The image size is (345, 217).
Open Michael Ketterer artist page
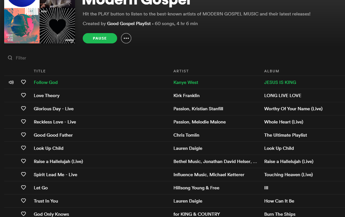click(x=227, y=175)
